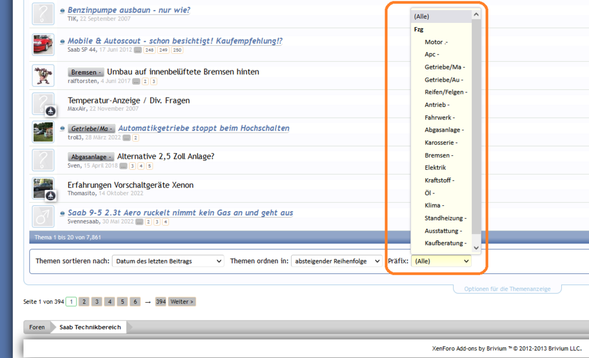This screenshot has width=589, height=358.
Task: Select 'Kraftstoff -' prefix option
Action: (441, 180)
